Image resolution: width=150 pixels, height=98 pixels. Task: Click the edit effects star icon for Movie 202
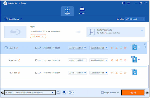pyautogui.click(x=112, y=60)
